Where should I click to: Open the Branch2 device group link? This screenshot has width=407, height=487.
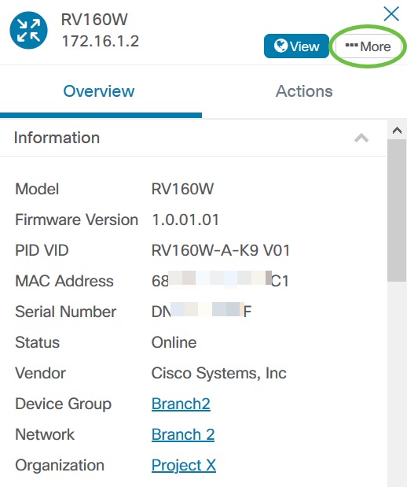[181, 404]
